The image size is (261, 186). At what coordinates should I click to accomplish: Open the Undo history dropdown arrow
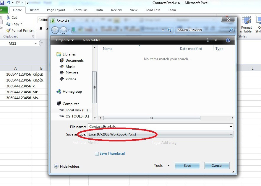(13, 3)
